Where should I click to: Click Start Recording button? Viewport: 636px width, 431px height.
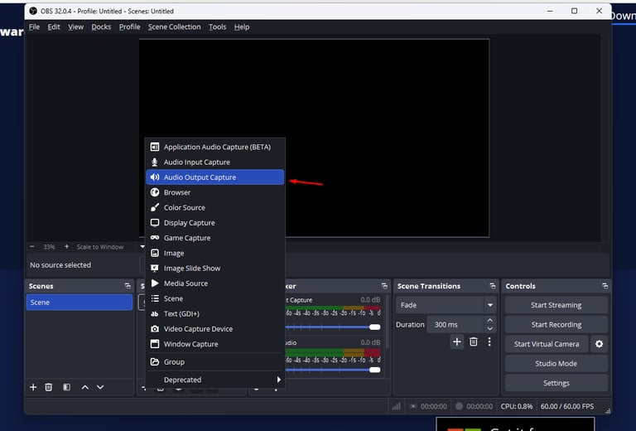556,325
